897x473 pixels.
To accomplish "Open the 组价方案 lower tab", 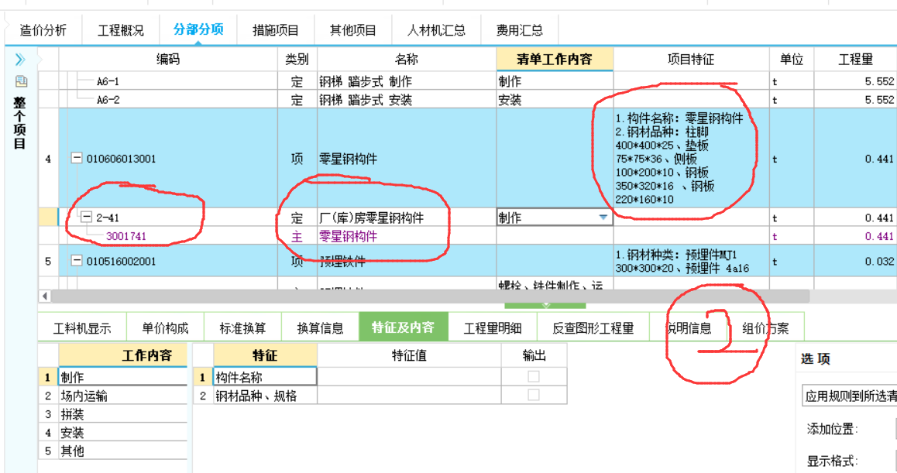I will click(765, 327).
